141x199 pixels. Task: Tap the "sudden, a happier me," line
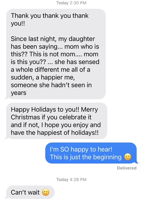[x=43, y=77]
